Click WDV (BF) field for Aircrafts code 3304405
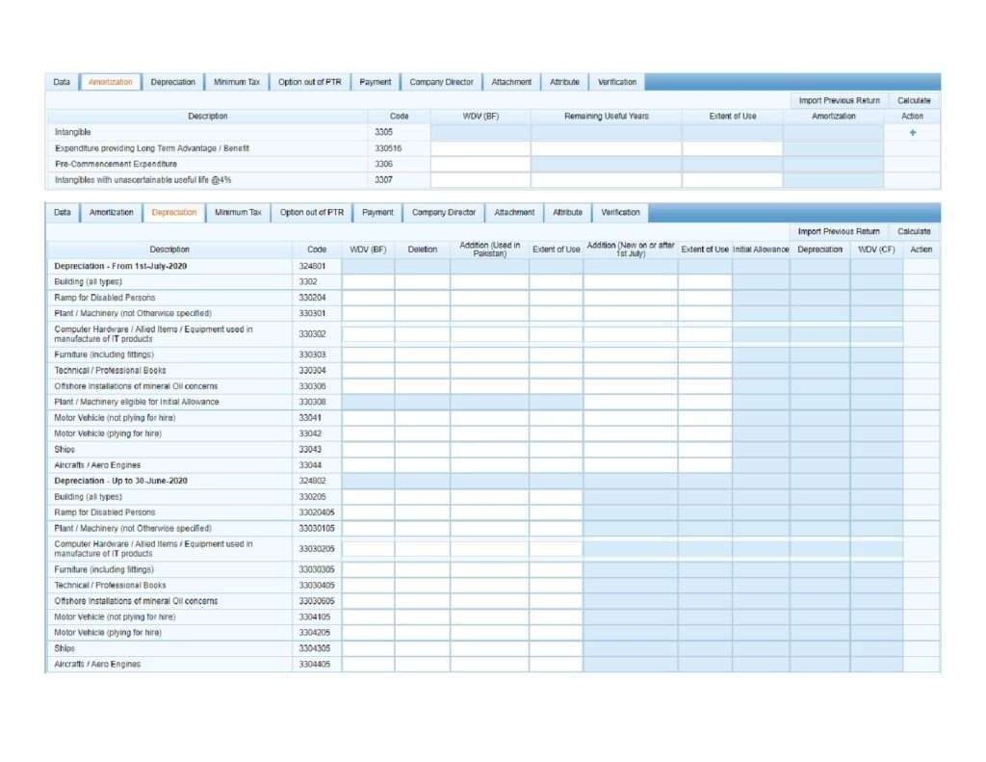This screenshot has width=986, height=762. tap(368, 665)
